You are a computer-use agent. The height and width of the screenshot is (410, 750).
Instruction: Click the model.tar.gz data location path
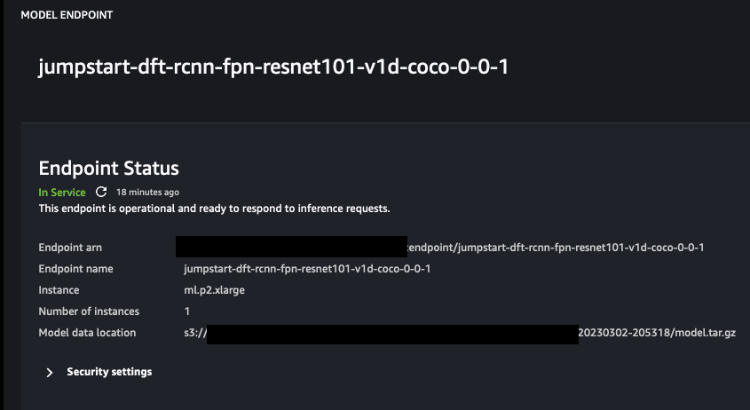pyautogui.click(x=657, y=333)
